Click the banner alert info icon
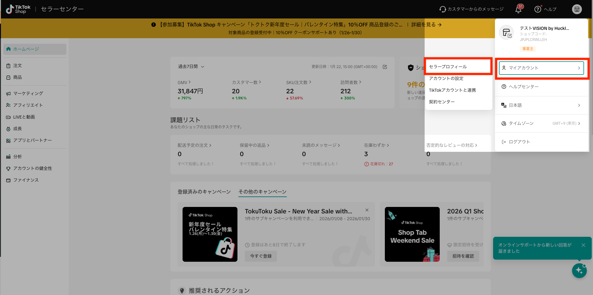The width and height of the screenshot is (593, 295). pos(154,25)
